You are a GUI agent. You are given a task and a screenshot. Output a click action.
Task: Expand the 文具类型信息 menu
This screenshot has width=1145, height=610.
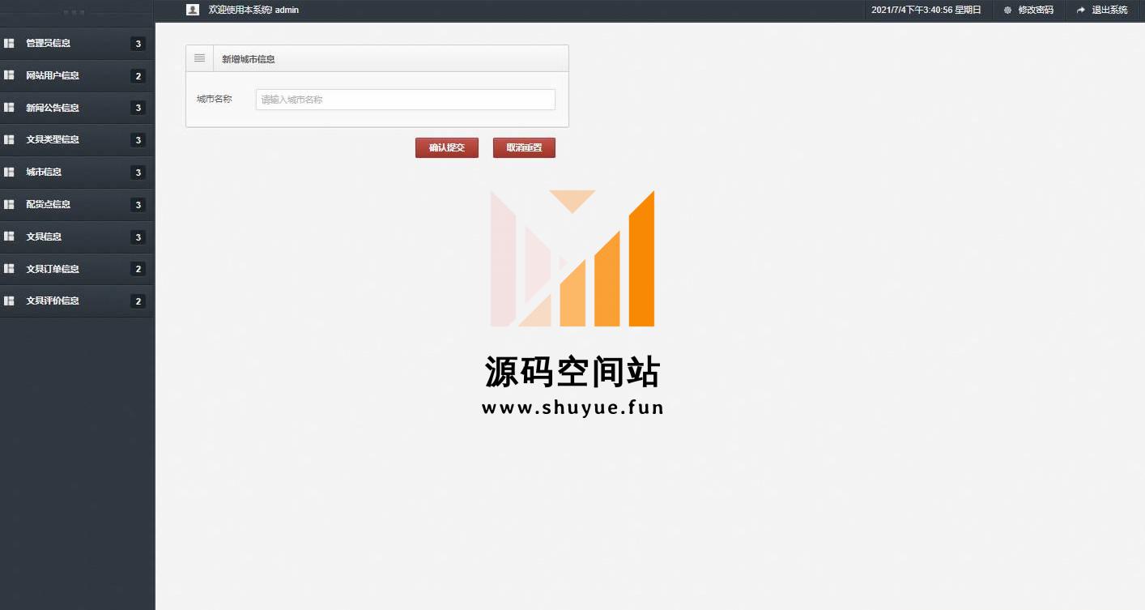point(77,139)
